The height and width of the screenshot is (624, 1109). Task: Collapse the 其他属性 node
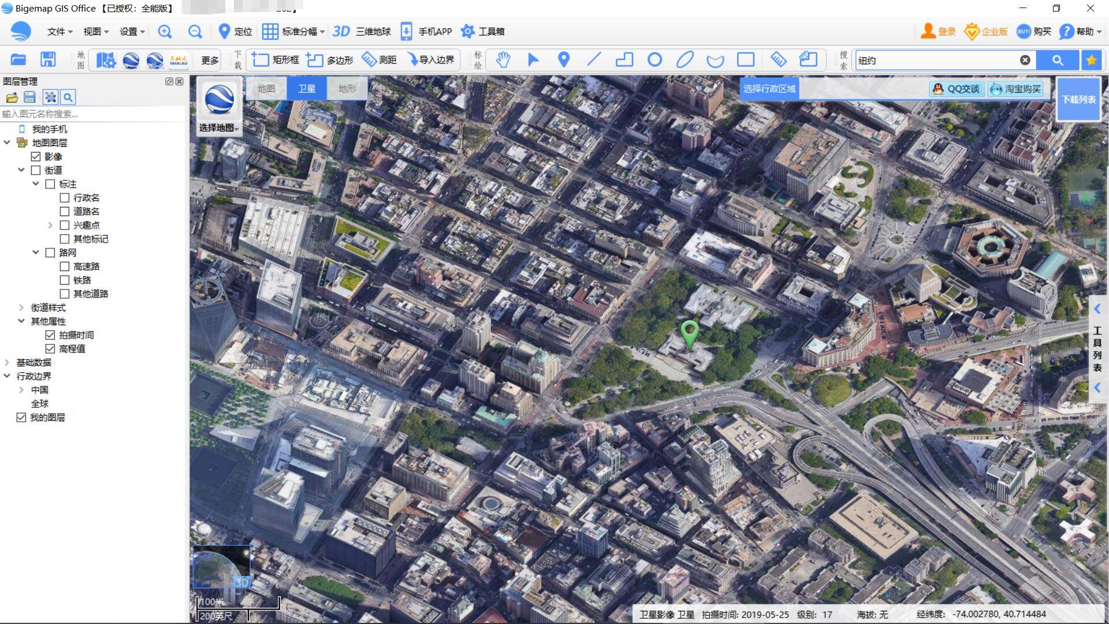21,321
